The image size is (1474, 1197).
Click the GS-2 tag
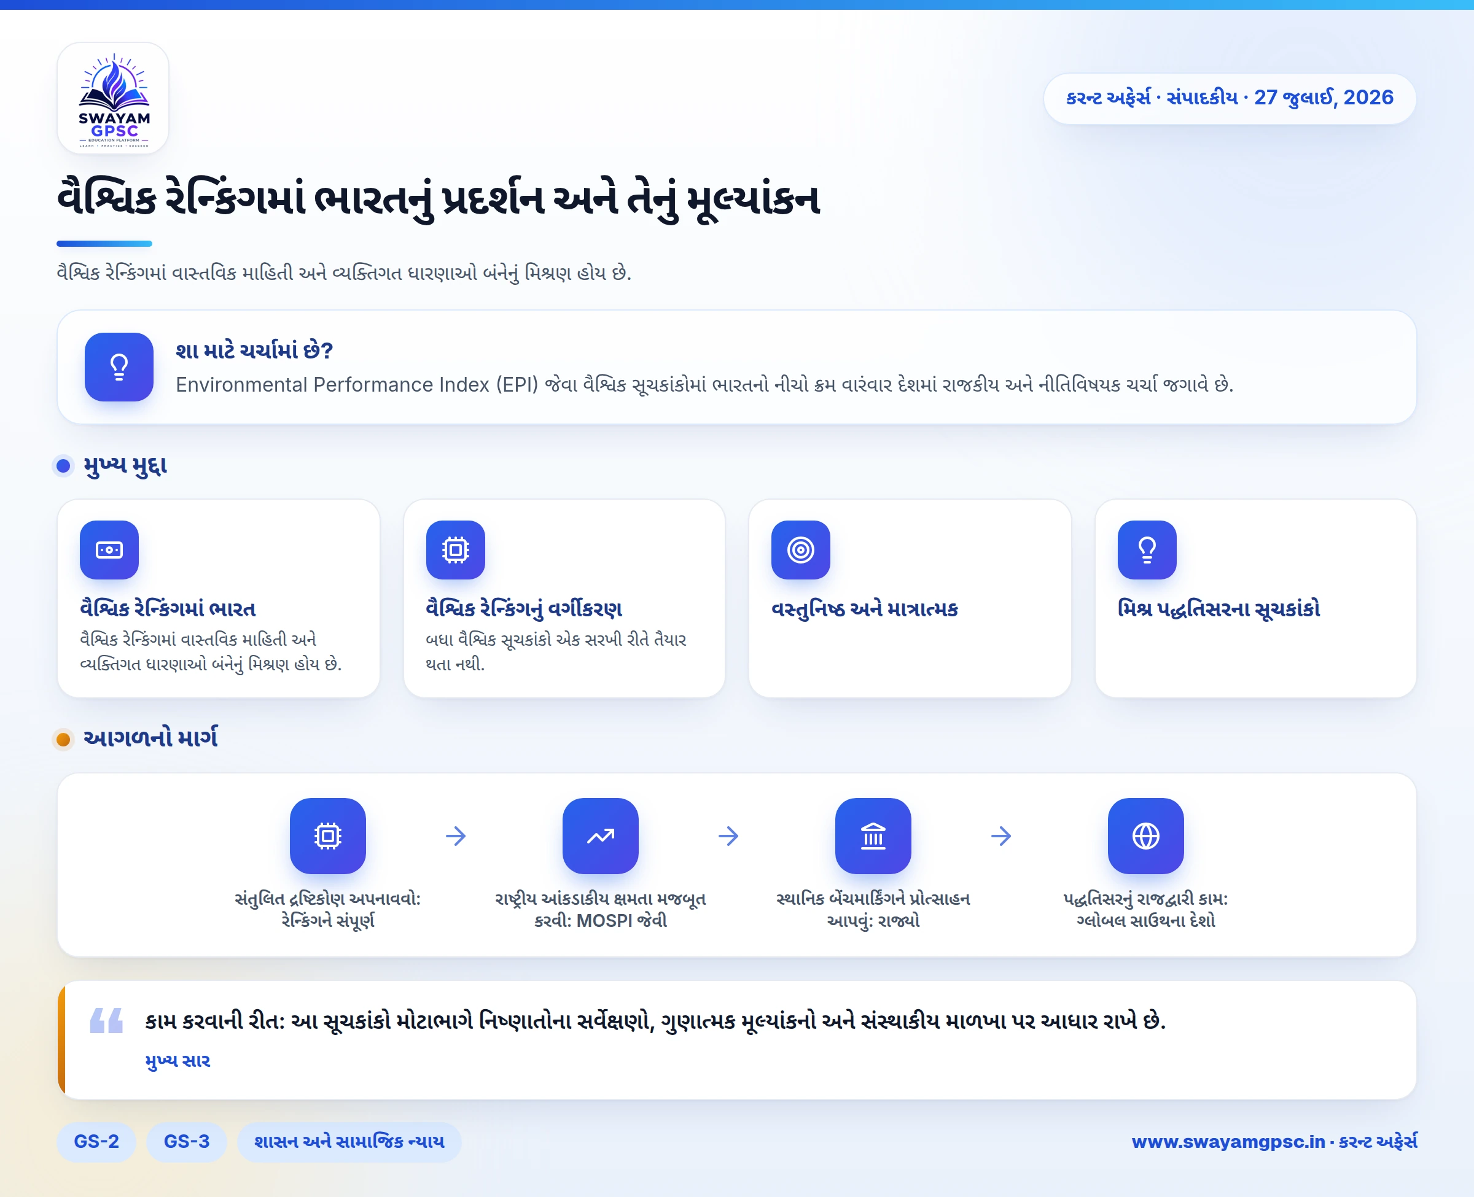tap(96, 1142)
